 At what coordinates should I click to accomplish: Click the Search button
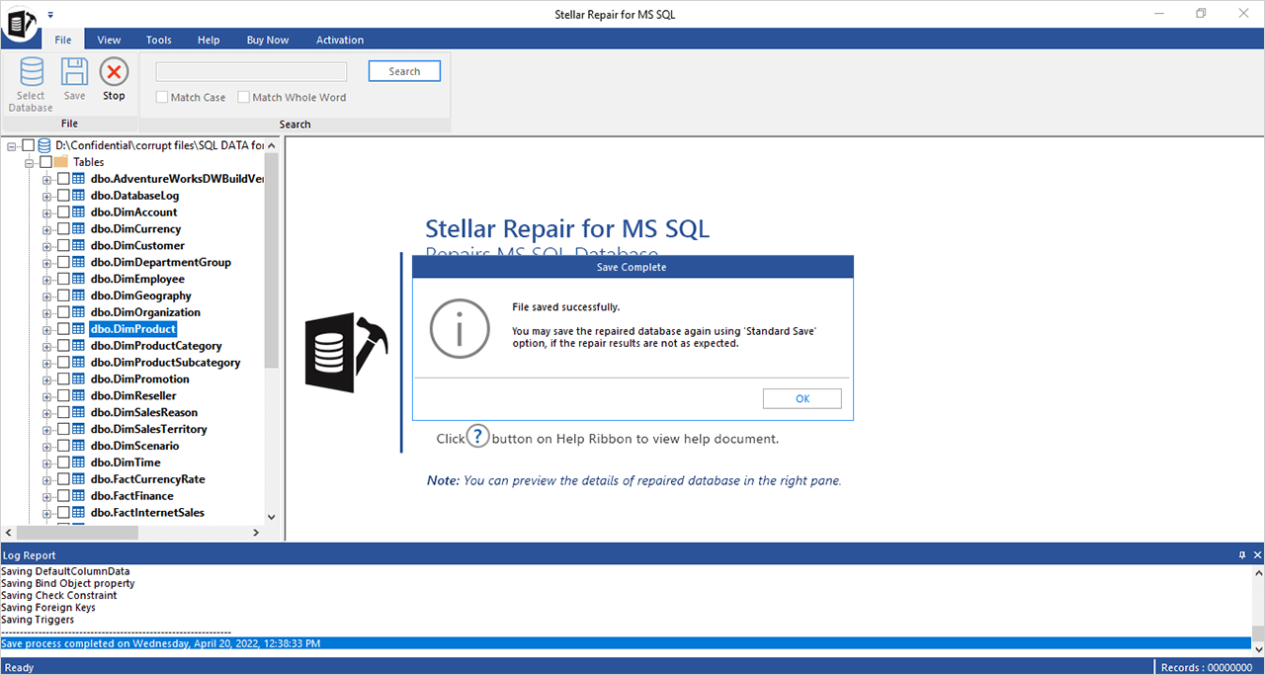(x=404, y=71)
